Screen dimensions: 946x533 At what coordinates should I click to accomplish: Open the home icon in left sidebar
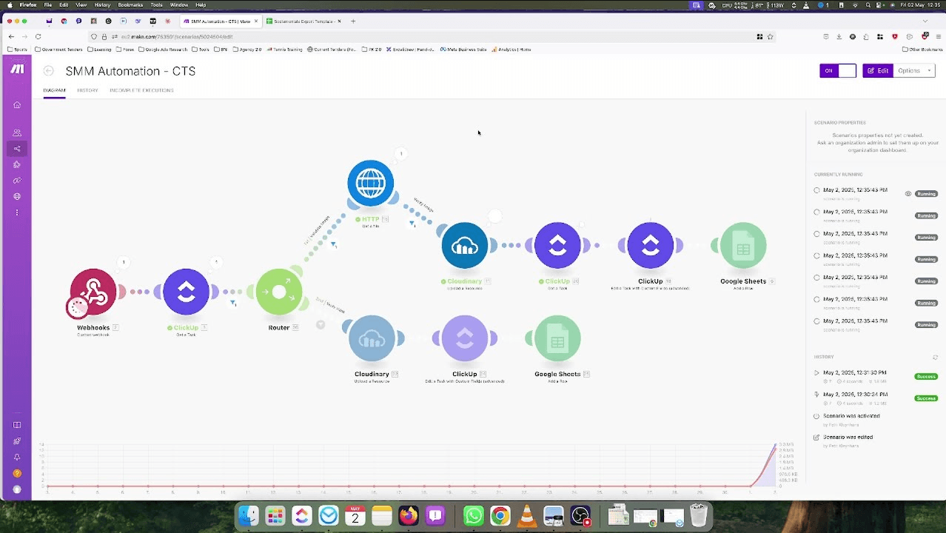coord(17,105)
